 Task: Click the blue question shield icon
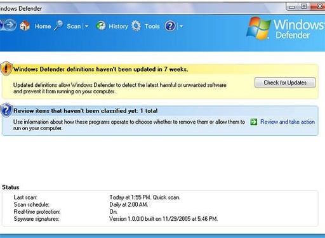click(x=6, y=110)
